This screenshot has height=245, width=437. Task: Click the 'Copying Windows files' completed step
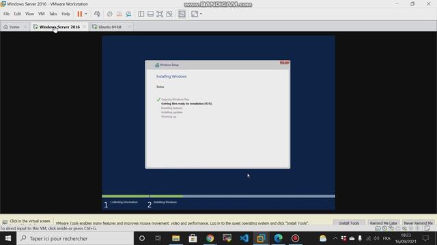coord(175,99)
